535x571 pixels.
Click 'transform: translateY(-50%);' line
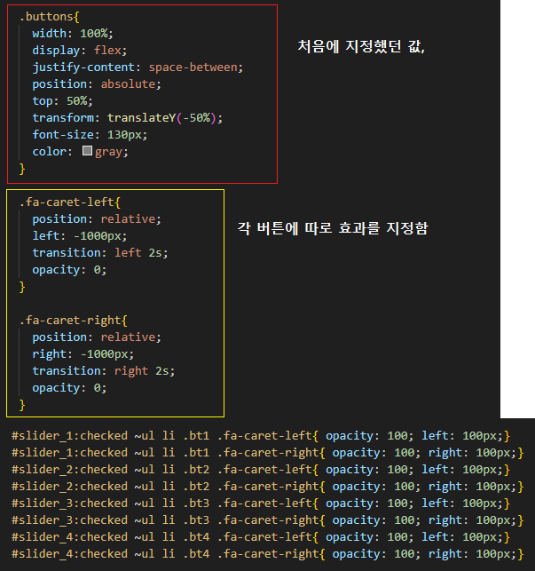point(128,118)
